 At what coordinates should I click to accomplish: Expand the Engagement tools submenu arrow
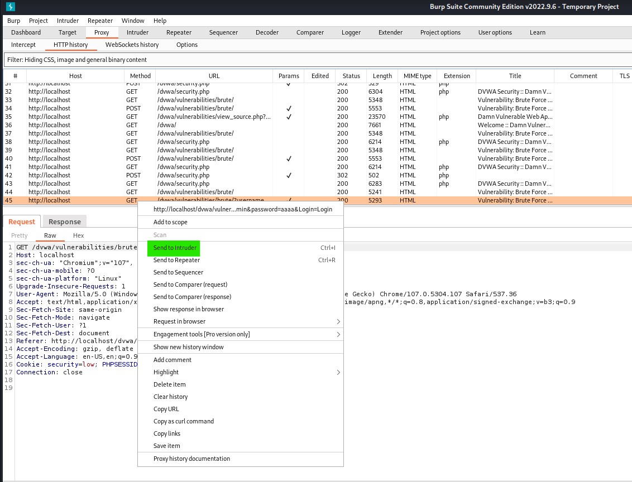tap(338, 334)
